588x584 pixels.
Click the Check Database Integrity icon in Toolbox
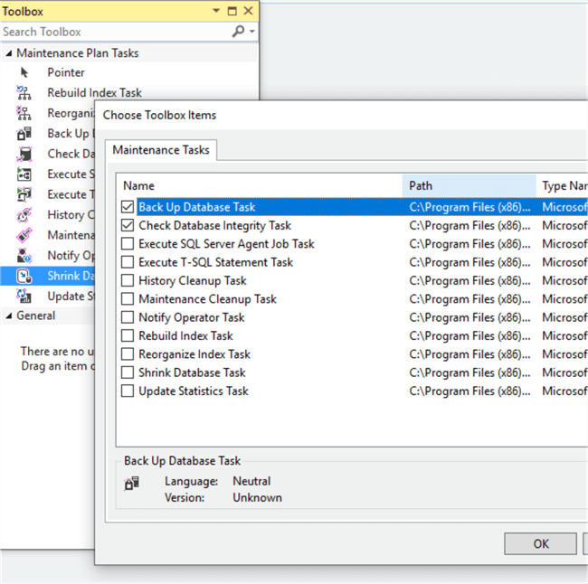tap(24, 154)
